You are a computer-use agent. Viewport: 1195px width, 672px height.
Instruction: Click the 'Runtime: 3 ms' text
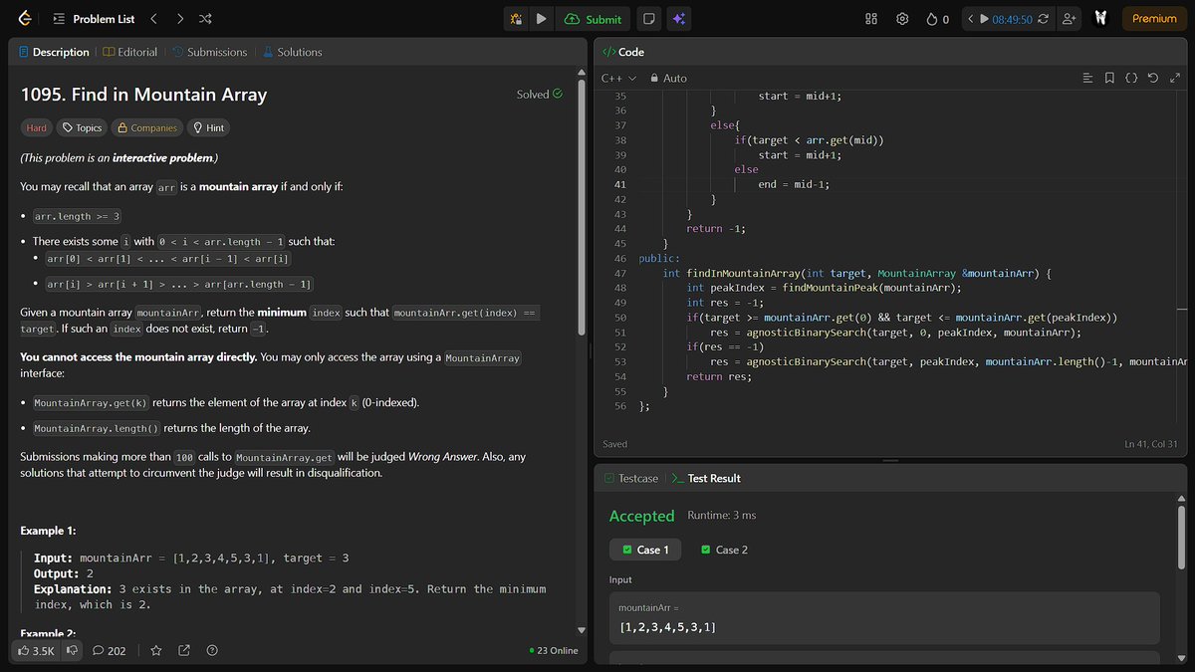pos(722,516)
